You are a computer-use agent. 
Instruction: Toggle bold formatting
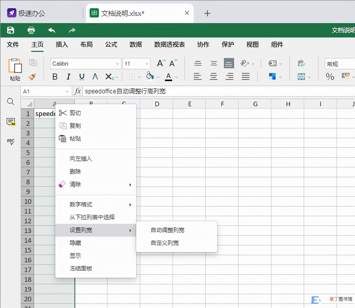[55, 76]
